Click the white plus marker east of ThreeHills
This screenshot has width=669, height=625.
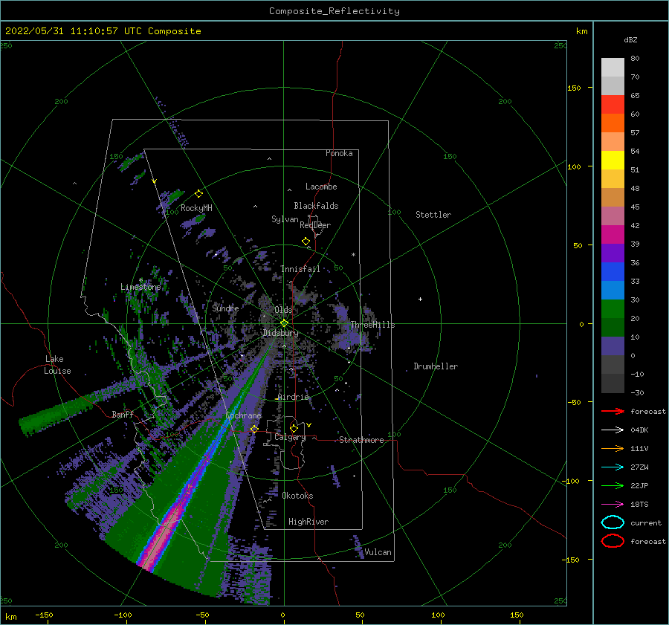pyautogui.click(x=420, y=299)
